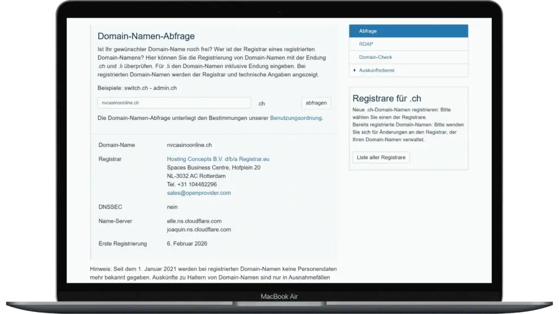
Task: Click the Liste aller Registrare button
Action: [381, 158]
